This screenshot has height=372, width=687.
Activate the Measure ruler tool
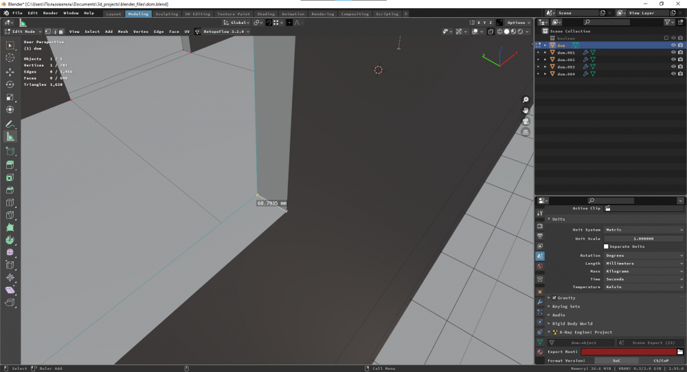coord(10,137)
